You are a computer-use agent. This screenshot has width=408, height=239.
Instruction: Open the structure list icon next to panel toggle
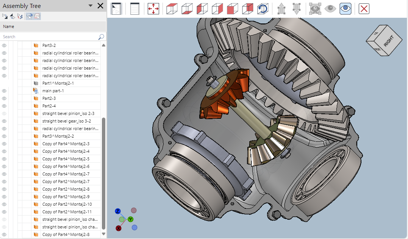click(135, 8)
